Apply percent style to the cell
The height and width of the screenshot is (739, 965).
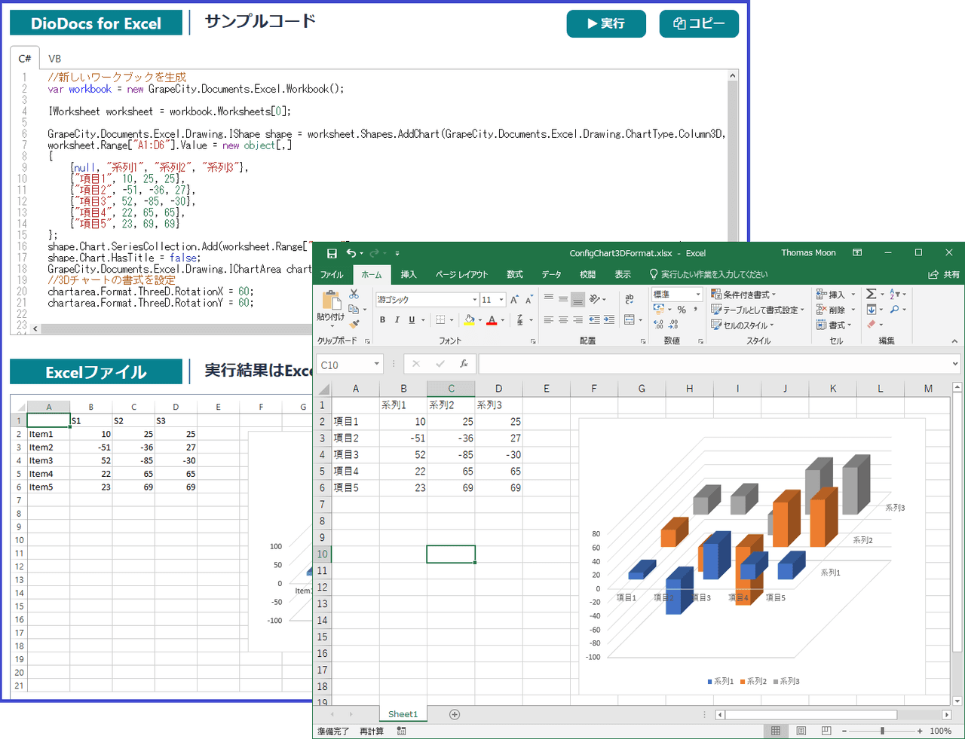682,310
